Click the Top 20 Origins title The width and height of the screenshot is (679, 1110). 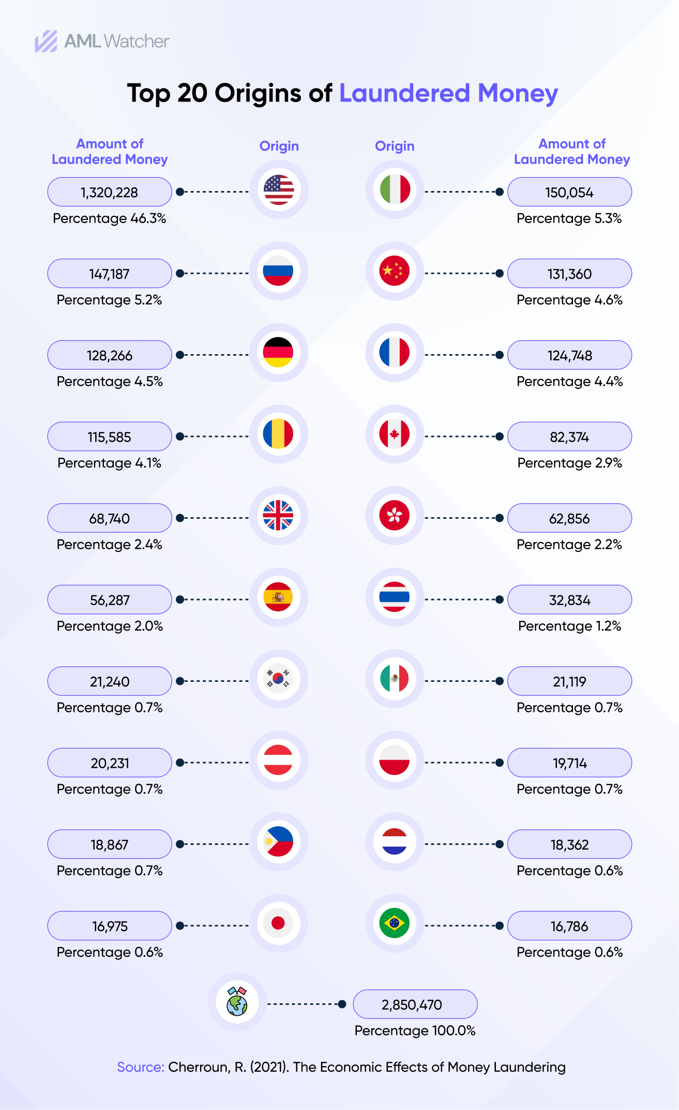click(342, 94)
